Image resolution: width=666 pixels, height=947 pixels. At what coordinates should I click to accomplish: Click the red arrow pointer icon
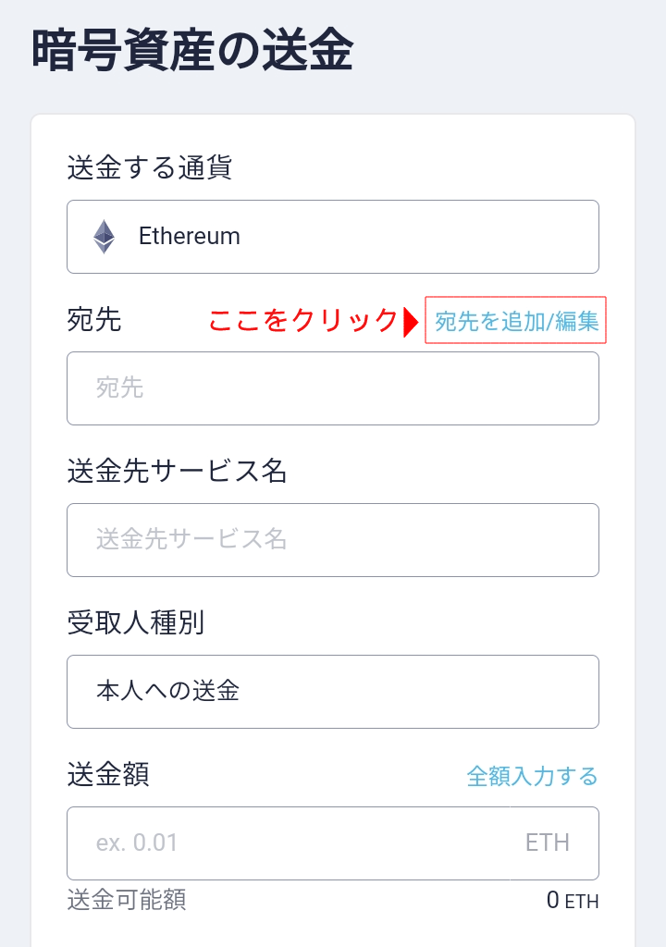coord(411,322)
